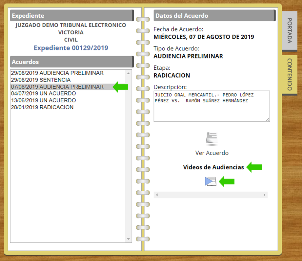The width and height of the screenshot is (302, 261).
Task: Click the Videos de Audiencias heading
Action: tap(213, 167)
